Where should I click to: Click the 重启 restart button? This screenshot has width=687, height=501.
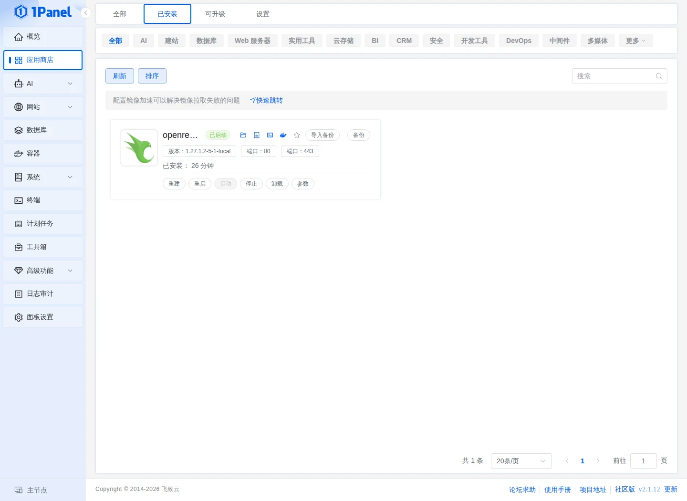(200, 184)
